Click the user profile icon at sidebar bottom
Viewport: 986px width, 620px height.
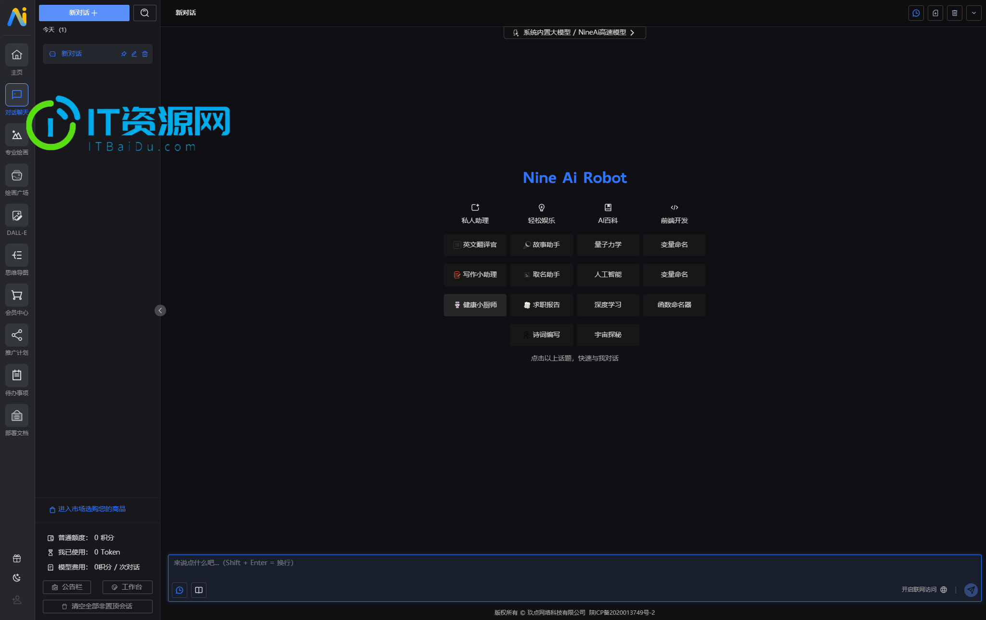click(x=17, y=600)
